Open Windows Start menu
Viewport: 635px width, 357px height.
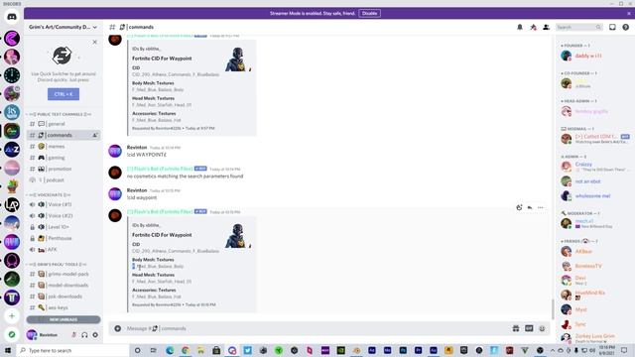click(x=8, y=350)
